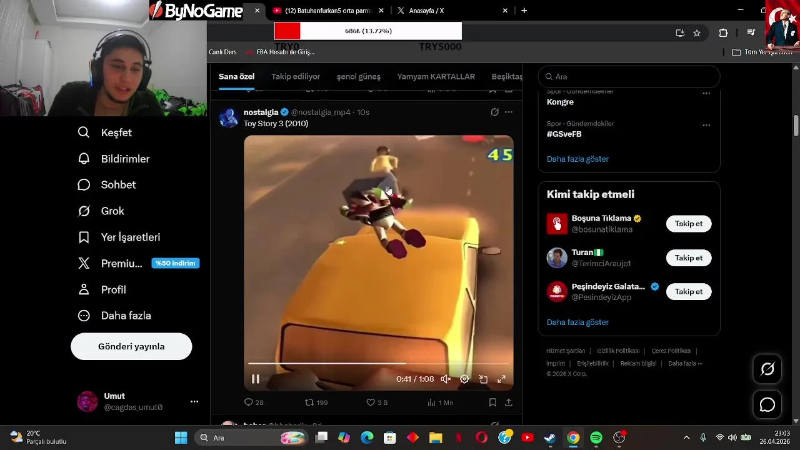The image size is (800, 450).
Task: Open Sohbet messages
Action: click(106, 185)
